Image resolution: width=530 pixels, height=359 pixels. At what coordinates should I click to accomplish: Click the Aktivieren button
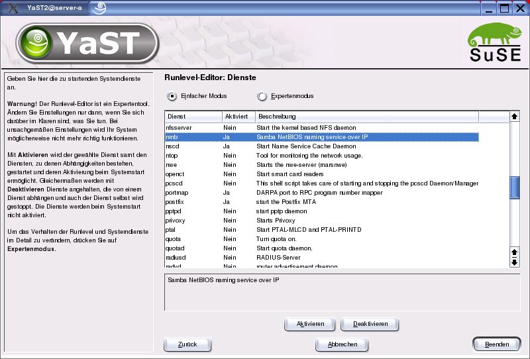pyautogui.click(x=310, y=324)
